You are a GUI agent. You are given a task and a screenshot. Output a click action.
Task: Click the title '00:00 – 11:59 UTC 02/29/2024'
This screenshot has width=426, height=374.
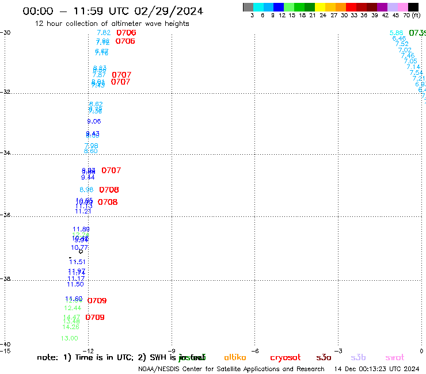coord(113,11)
